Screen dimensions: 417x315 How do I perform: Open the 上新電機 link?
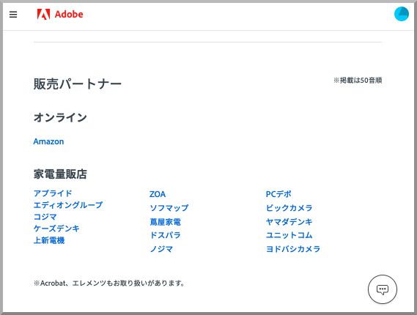coord(49,240)
